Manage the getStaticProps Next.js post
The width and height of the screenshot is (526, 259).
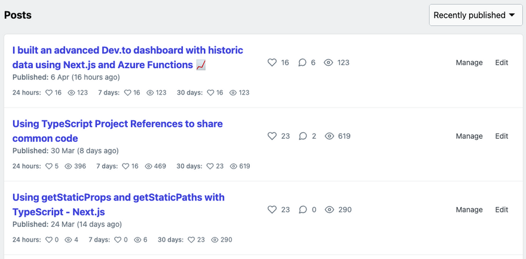pos(469,210)
